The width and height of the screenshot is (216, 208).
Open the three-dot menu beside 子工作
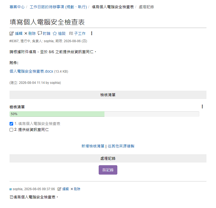tap(92, 33)
